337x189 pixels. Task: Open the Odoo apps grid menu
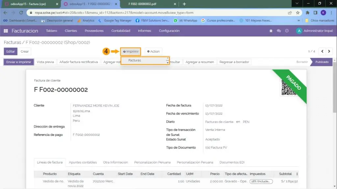pyautogui.click(x=6, y=31)
